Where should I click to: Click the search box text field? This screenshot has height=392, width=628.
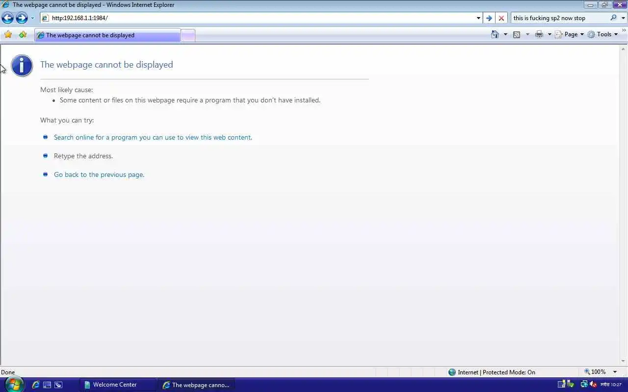click(x=559, y=18)
